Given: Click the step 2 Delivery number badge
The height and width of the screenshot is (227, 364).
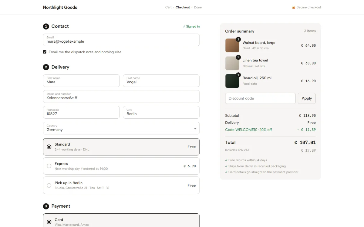Looking at the screenshot, I should tap(46, 67).
